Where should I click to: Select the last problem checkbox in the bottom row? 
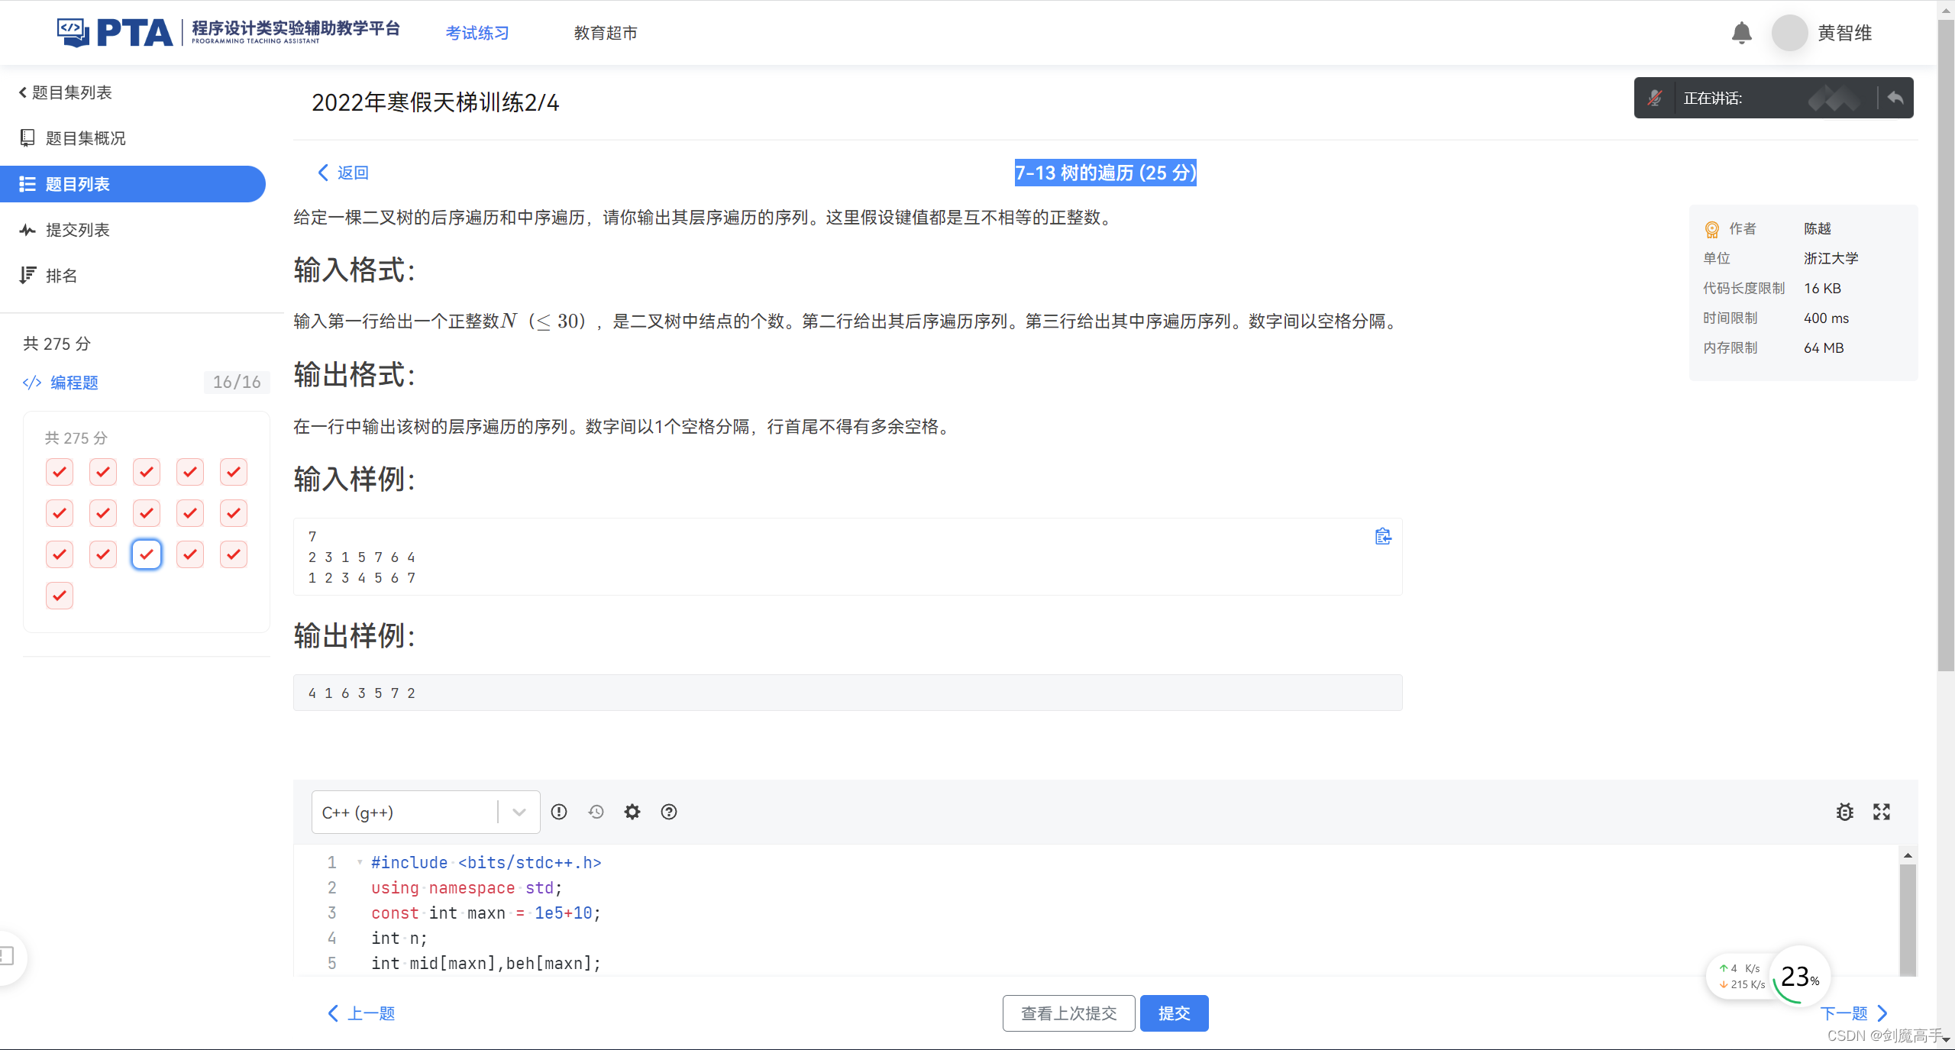pyautogui.click(x=60, y=596)
